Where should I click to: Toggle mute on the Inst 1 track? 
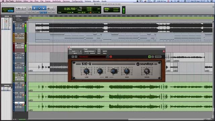click(x=23, y=36)
